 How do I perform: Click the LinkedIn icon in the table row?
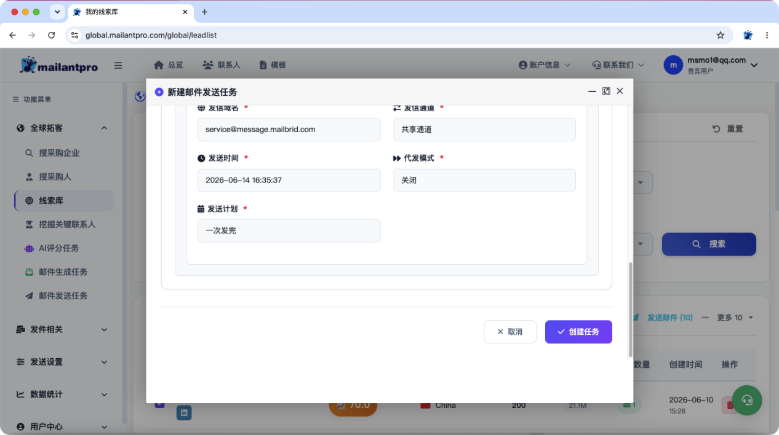183,413
